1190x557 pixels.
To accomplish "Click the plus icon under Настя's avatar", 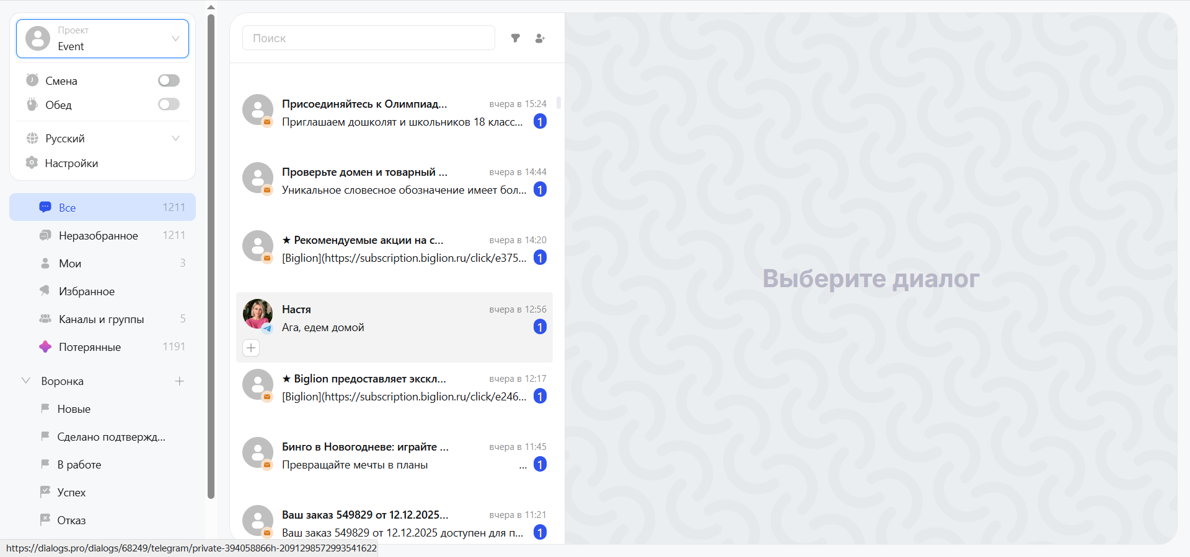I will pos(251,348).
